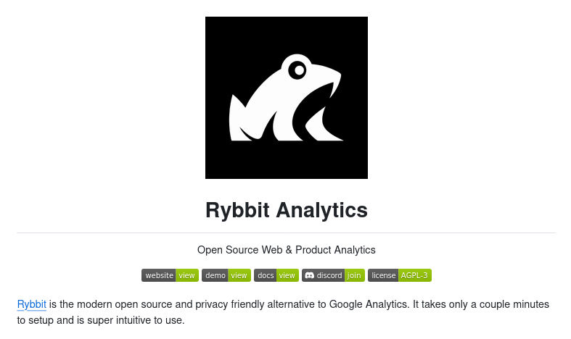The height and width of the screenshot is (339, 571).
Task: Click the grey "demo" badge label
Action: [215, 275]
